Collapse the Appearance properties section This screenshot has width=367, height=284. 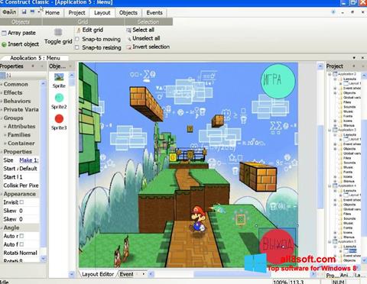point(19,194)
